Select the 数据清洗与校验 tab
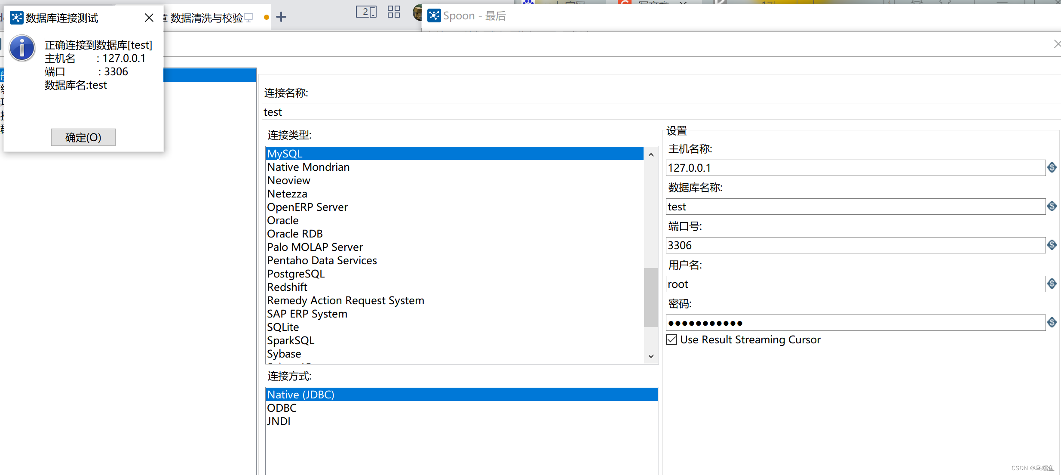 click(x=206, y=18)
